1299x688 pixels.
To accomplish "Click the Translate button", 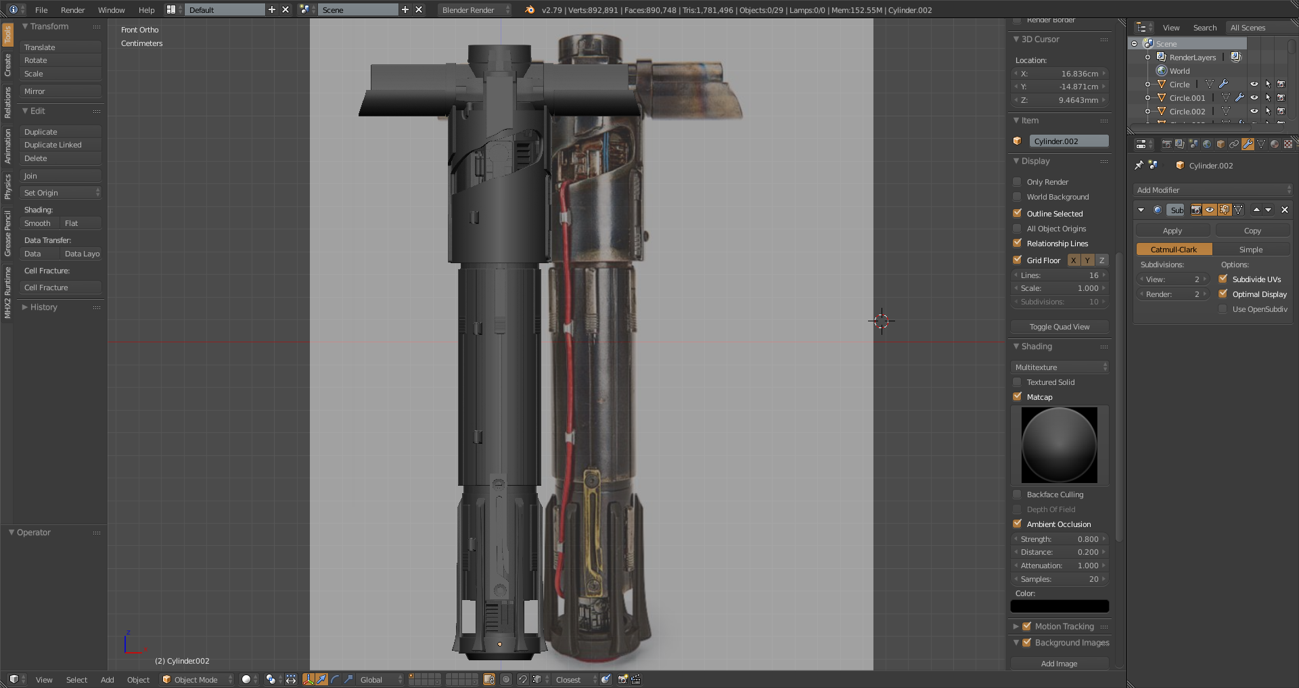I will [x=61, y=47].
